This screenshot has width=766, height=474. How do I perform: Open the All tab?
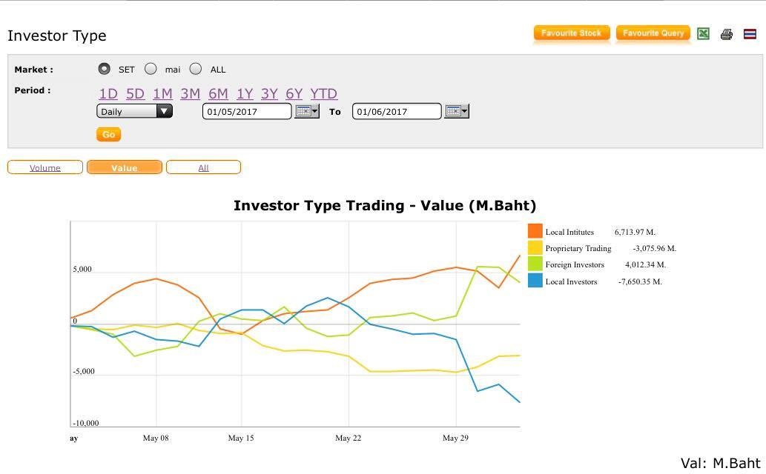point(203,167)
